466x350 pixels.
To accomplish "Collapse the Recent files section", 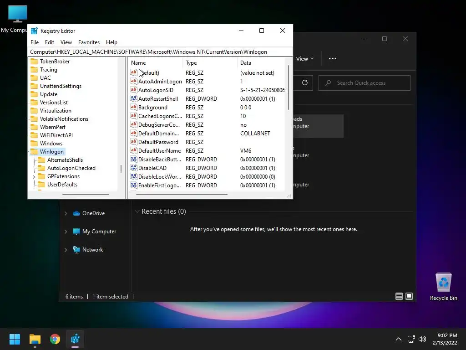I will (137, 211).
